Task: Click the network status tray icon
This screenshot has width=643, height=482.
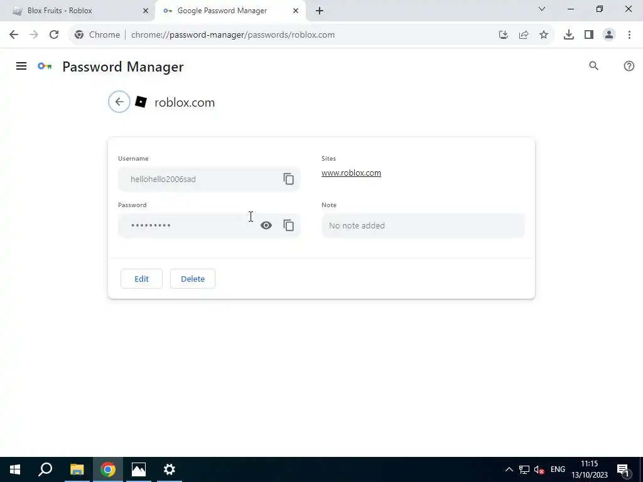Action: pos(524,469)
